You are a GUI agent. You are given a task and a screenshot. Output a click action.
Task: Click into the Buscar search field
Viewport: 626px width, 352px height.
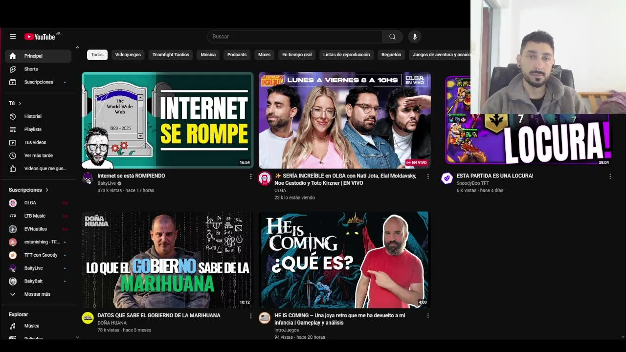tap(295, 37)
